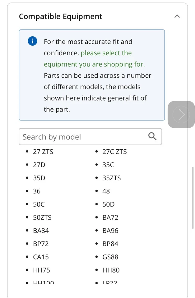Choose the 35D model
The height and width of the screenshot is (298, 195).
(39, 178)
